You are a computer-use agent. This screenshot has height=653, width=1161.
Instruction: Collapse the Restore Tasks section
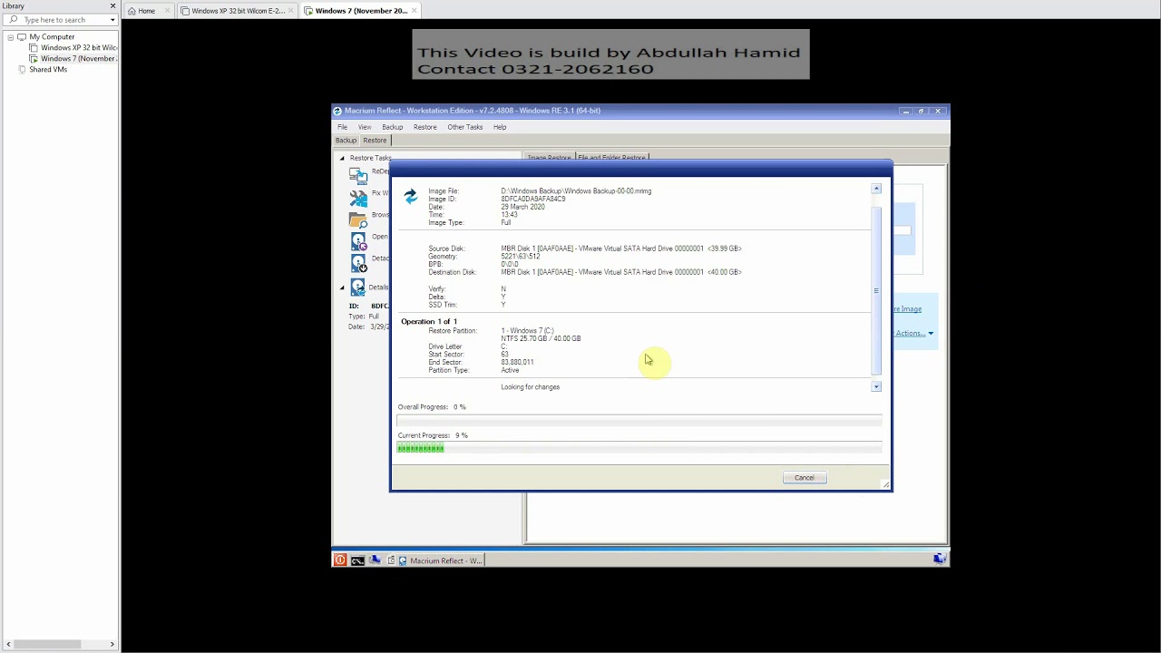(342, 158)
